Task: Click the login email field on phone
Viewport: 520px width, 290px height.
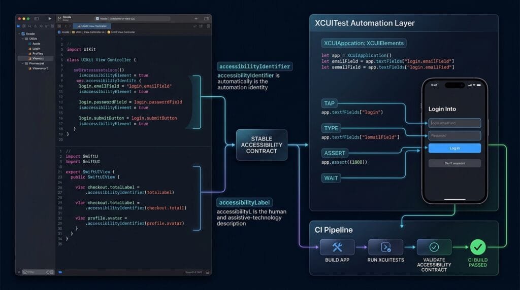Action: tap(454, 123)
